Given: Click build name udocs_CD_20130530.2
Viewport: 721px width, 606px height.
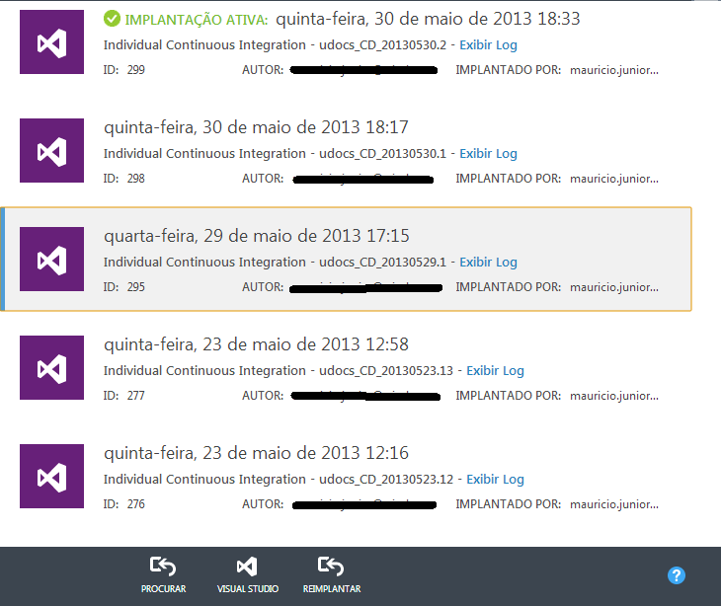Looking at the screenshot, I should click(382, 45).
